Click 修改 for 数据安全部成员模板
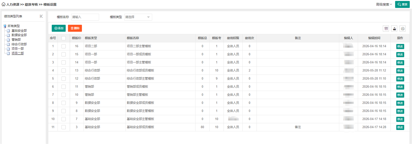The image size is (412, 144). tap(400, 103)
